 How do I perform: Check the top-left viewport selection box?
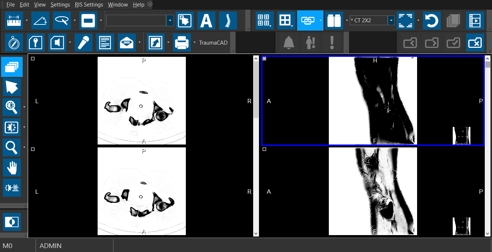33,59
